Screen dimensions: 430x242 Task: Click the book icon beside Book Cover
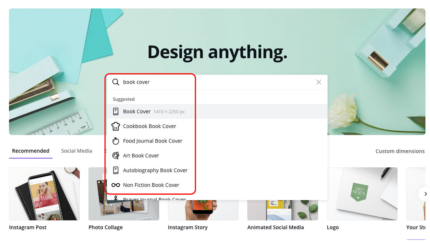115,111
